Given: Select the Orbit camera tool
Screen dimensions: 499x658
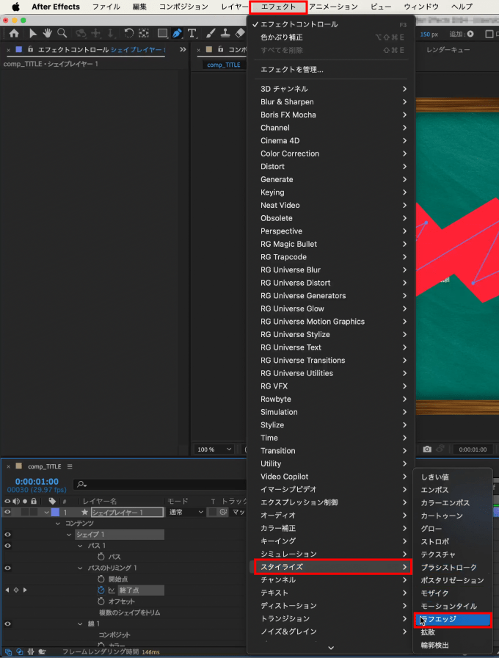Looking at the screenshot, I should pos(81,34).
